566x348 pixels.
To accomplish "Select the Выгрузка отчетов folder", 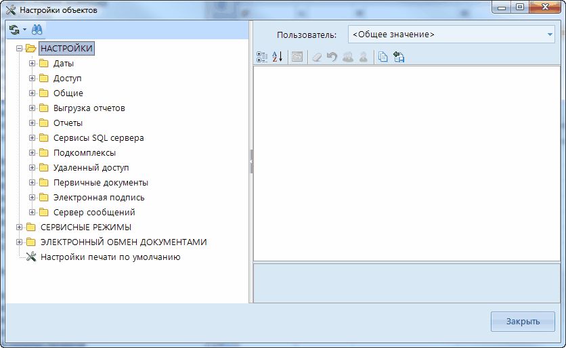I will (89, 108).
